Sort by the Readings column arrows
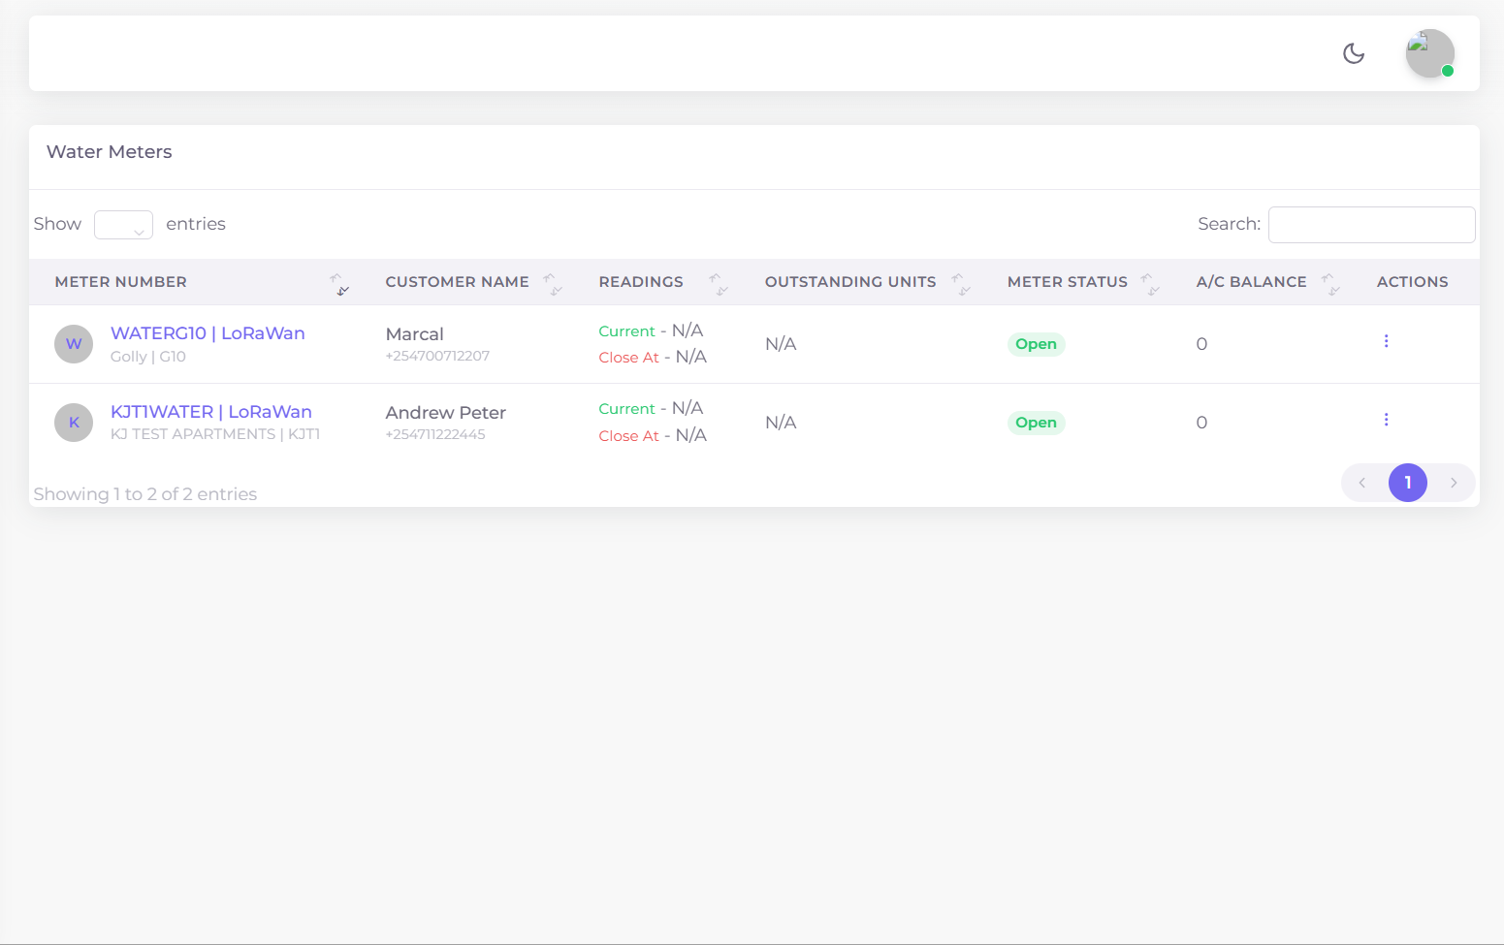The image size is (1504, 945). point(719,283)
